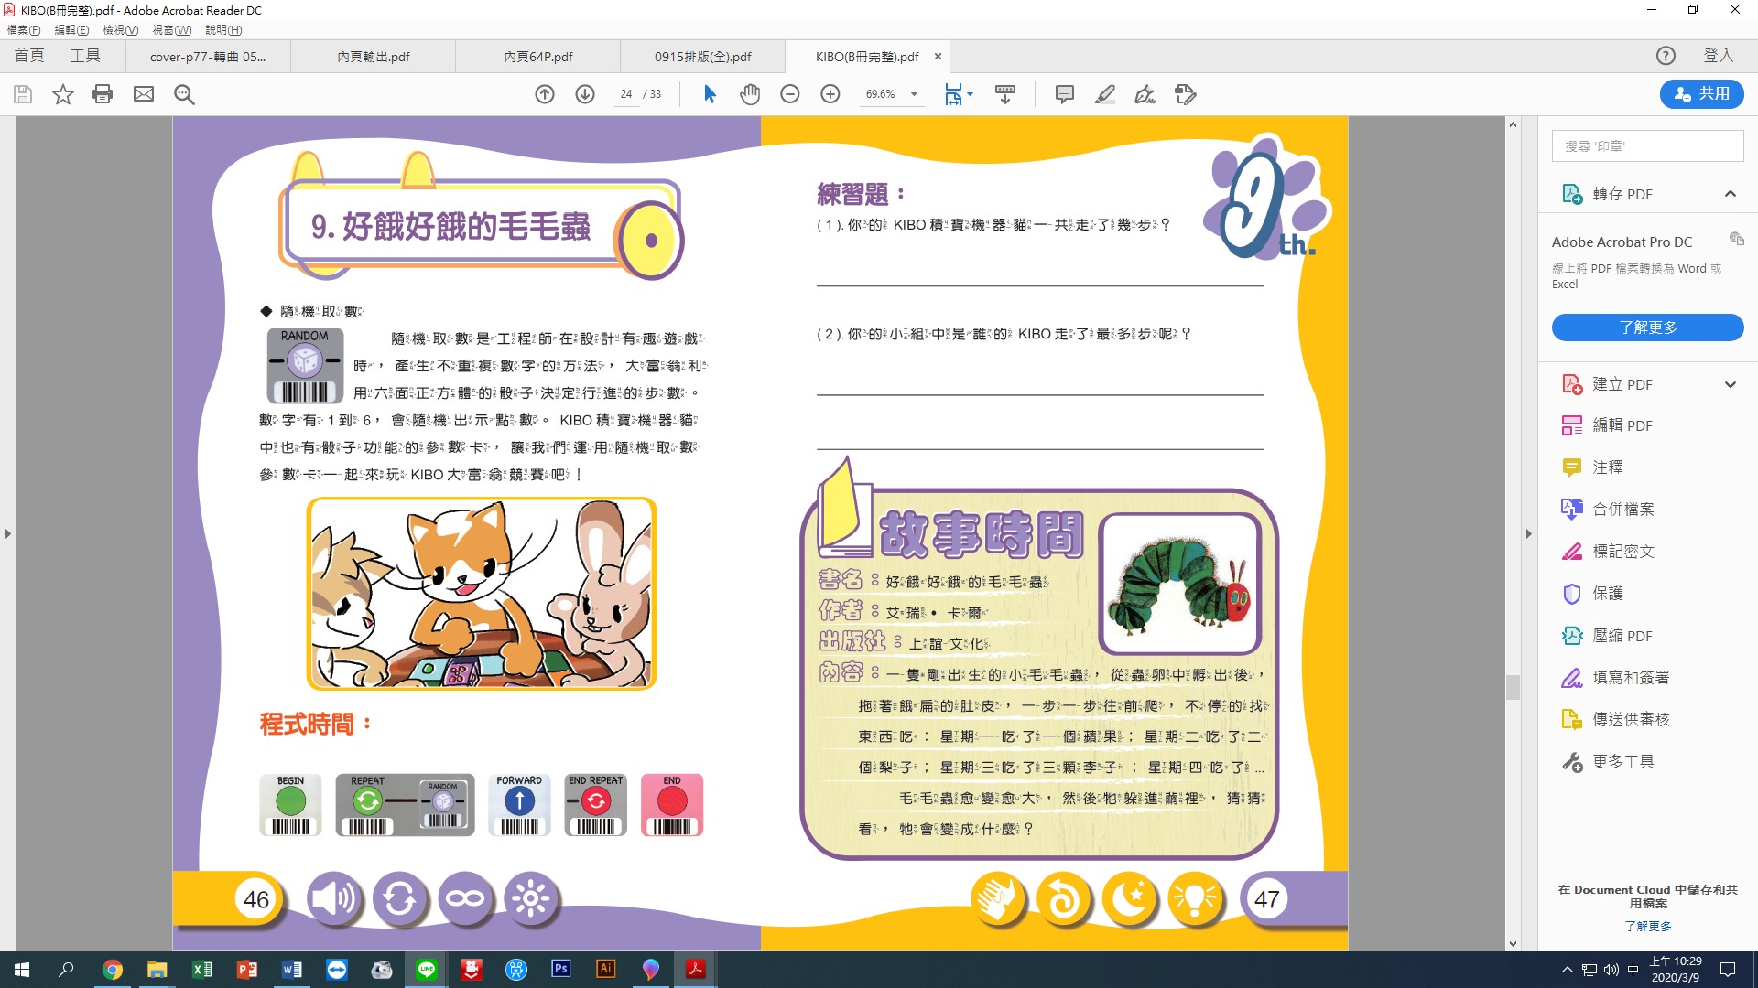Screen dimensions: 1758x988
Task: Go to next page arrow
Action: pos(585,94)
